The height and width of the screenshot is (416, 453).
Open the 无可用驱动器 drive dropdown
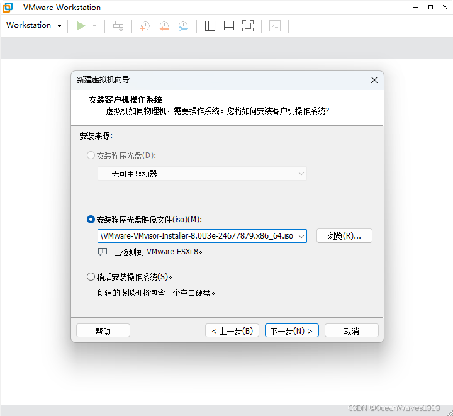click(202, 174)
